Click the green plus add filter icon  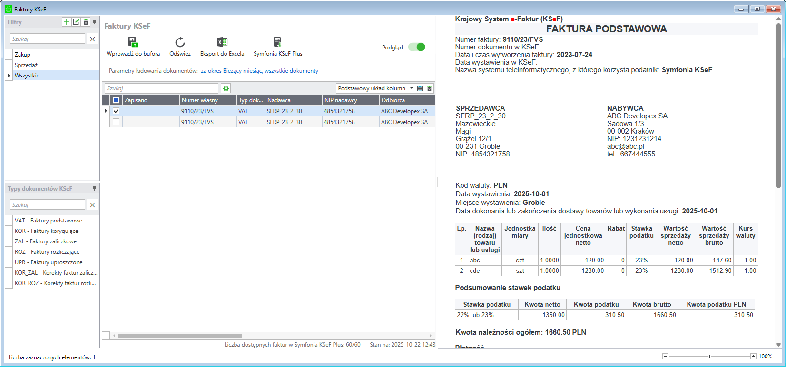(67, 22)
